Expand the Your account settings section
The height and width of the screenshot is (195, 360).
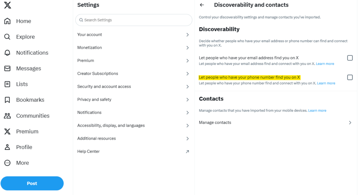pos(134,35)
